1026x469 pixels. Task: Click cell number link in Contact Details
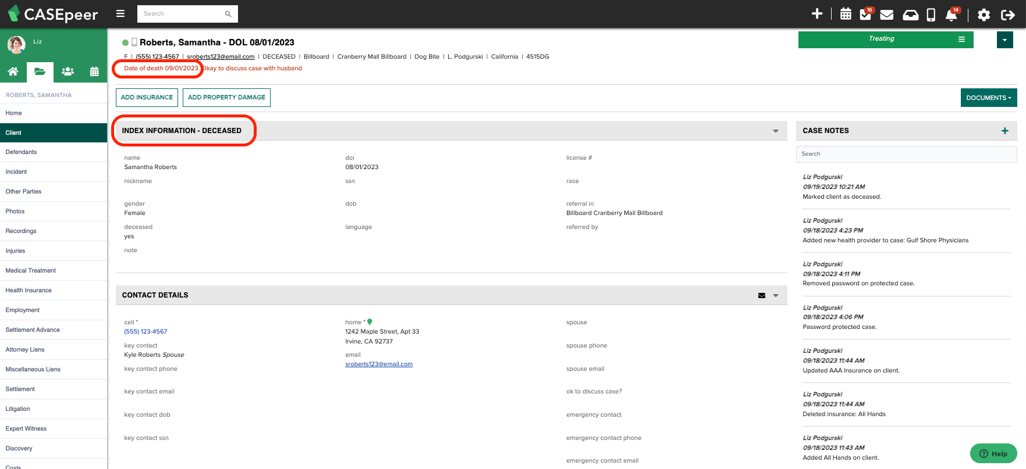tap(145, 332)
